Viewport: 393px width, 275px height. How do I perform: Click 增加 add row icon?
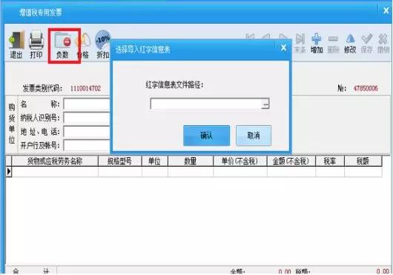(x=317, y=44)
